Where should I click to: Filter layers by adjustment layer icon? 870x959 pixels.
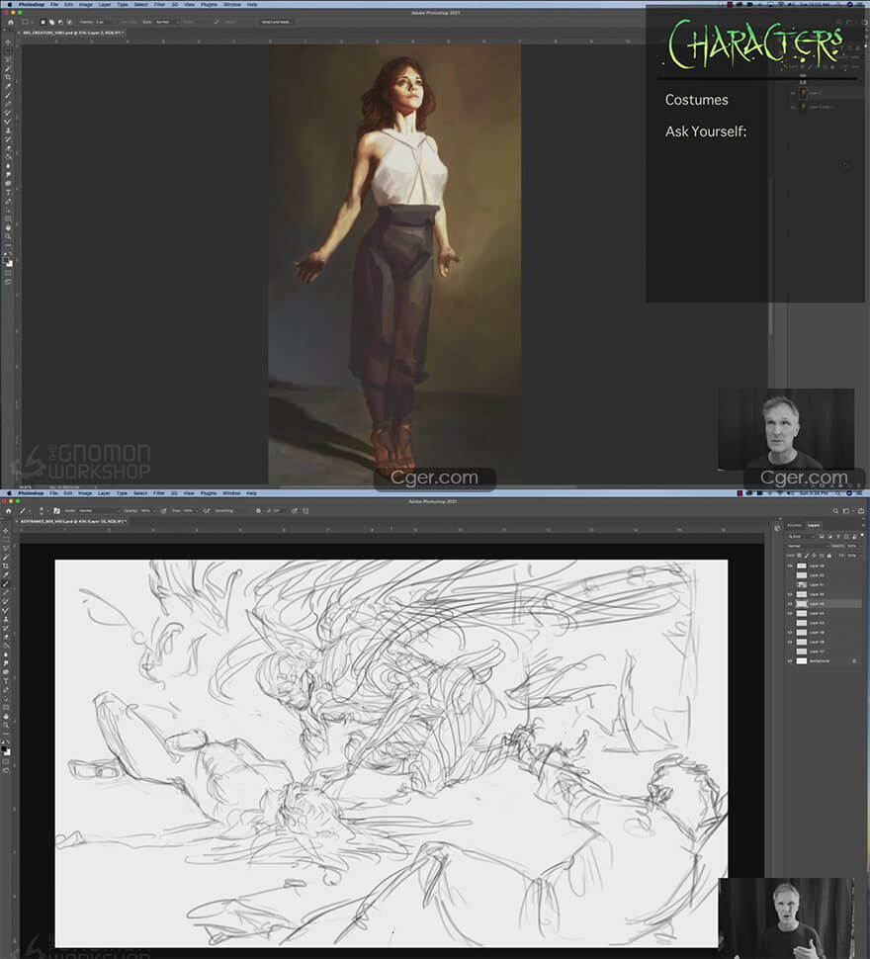829,537
